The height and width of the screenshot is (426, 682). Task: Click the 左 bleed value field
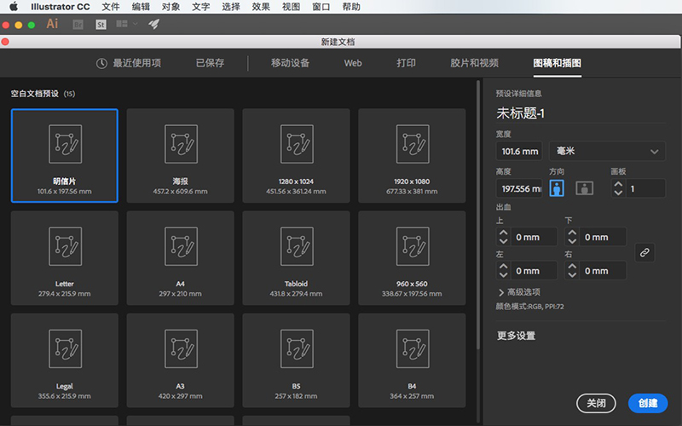coord(534,270)
